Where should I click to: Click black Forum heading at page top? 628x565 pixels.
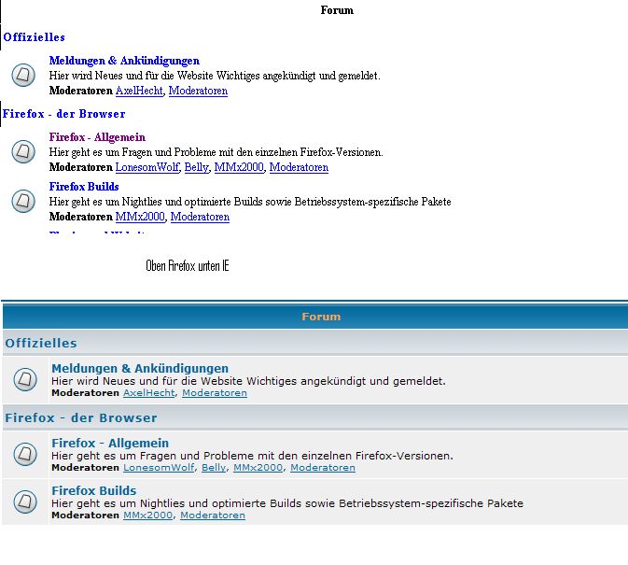pos(337,10)
